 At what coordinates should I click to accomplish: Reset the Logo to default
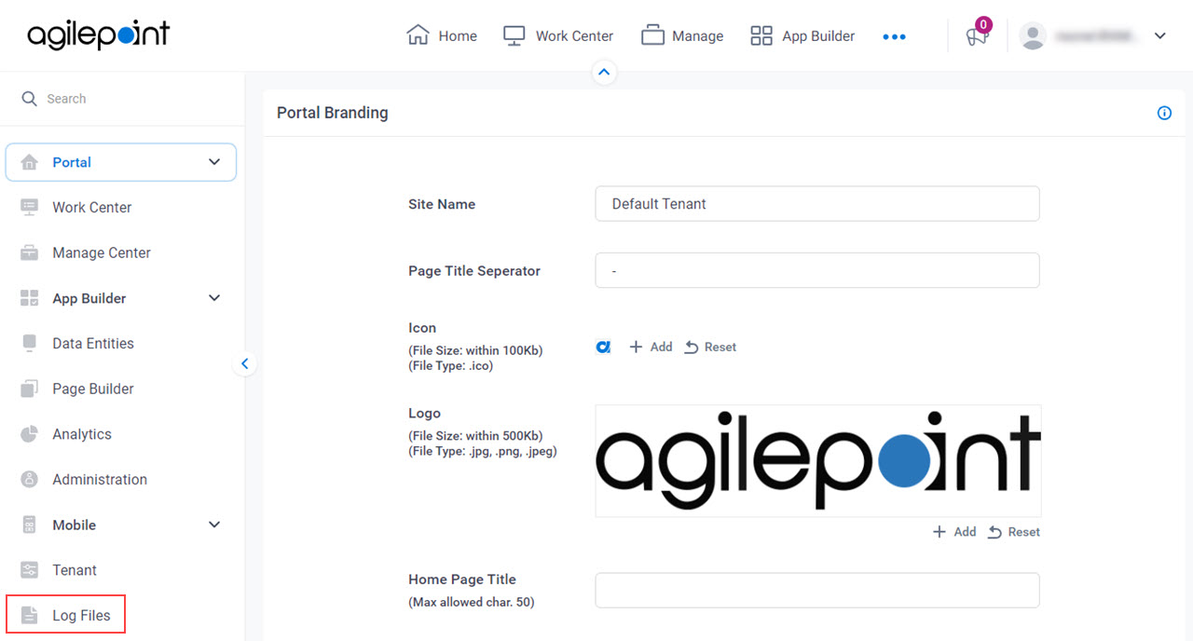(x=1014, y=531)
